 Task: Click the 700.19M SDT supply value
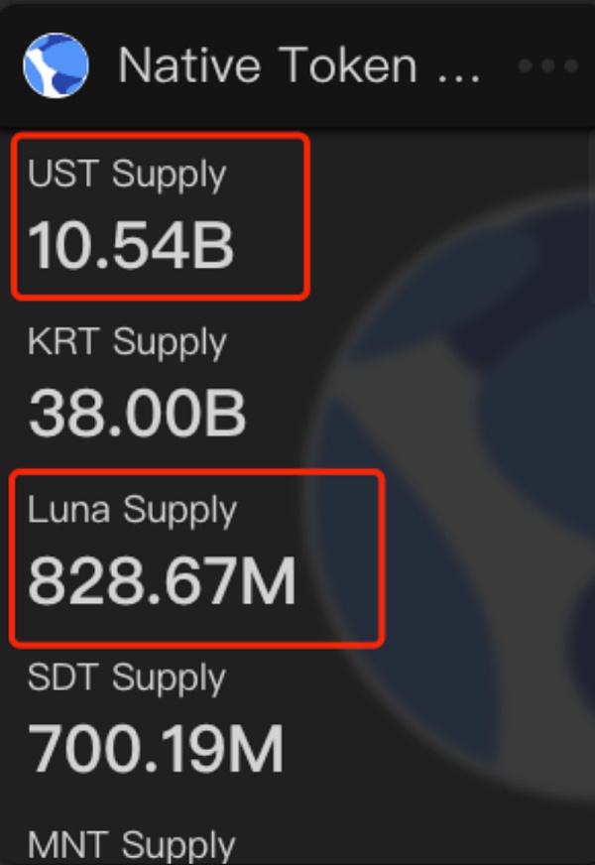click(156, 750)
